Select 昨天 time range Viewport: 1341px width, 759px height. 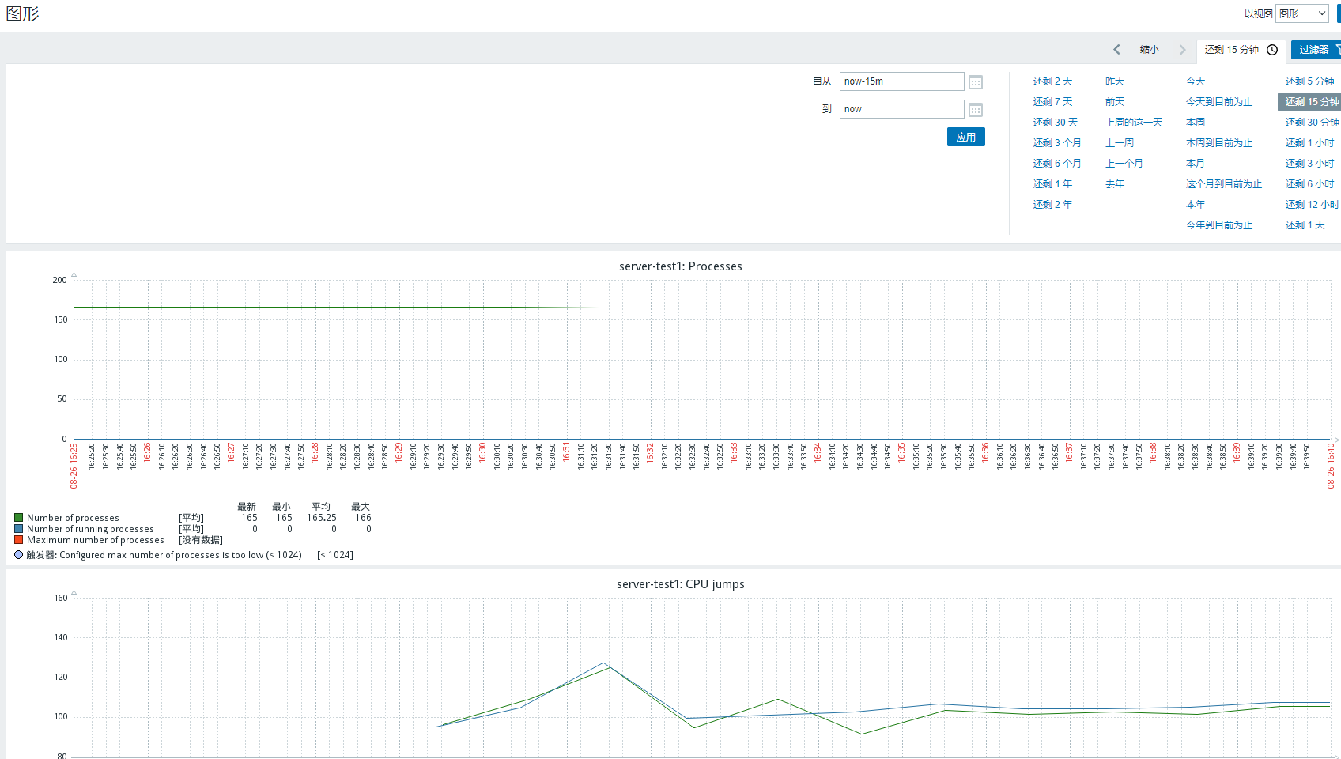click(1115, 81)
